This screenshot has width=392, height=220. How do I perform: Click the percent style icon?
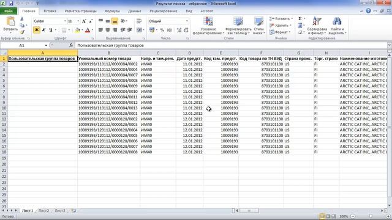click(x=162, y=30)
